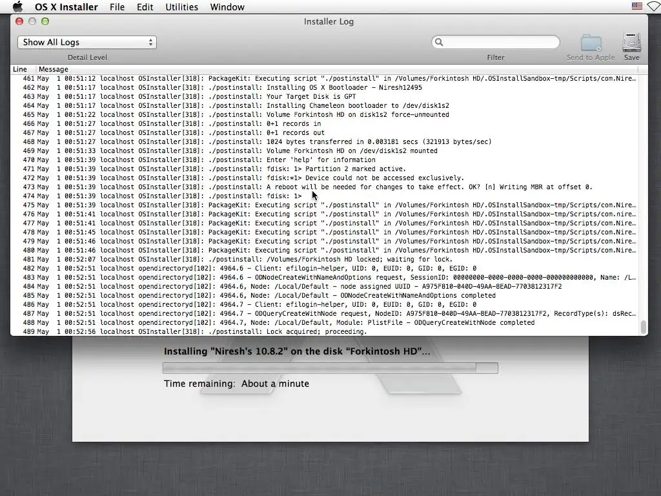
Task: Select log line 482 Client: efilogin-helper
Action: tap(324, 269)
